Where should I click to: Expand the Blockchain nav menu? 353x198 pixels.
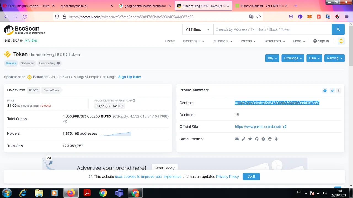(x=193, y=41)
